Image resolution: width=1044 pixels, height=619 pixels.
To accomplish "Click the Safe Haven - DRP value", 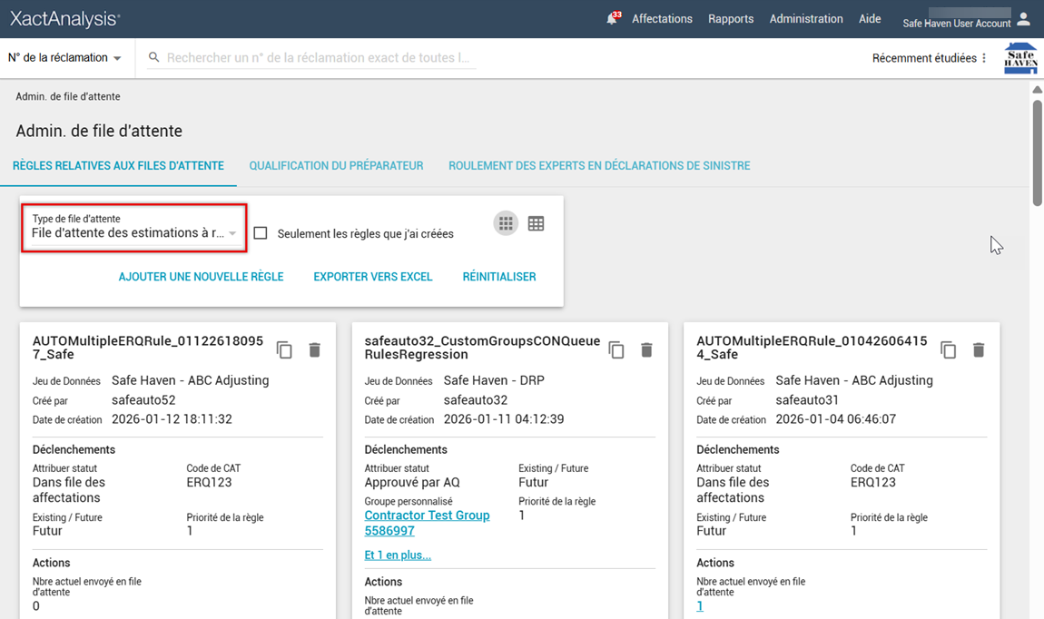I will (494, 380).
